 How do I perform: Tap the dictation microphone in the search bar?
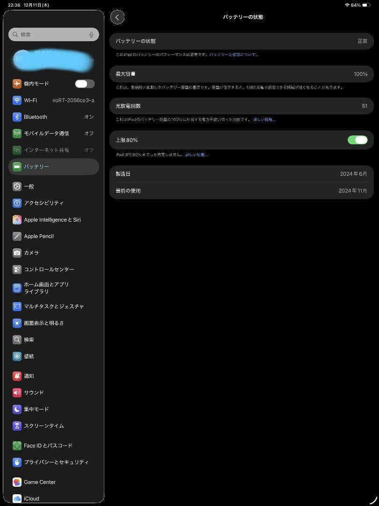pyautogui.click(x=92, y=34)
